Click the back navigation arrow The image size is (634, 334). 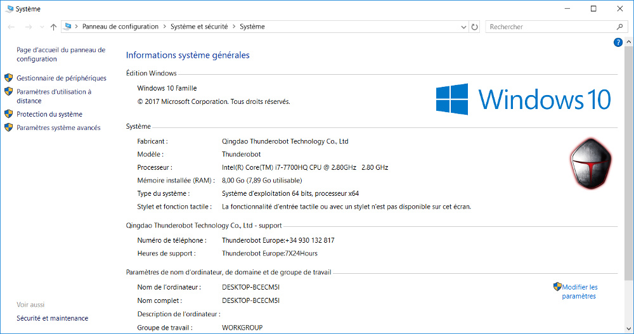point(11,27)
